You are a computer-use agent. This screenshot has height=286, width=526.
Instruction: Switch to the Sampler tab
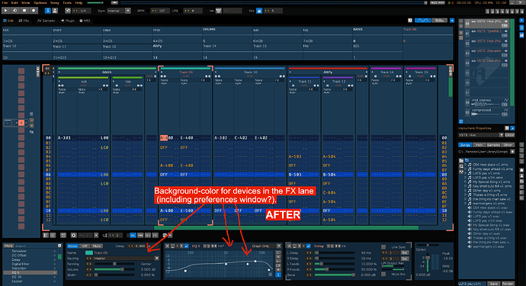coord(47,21)
